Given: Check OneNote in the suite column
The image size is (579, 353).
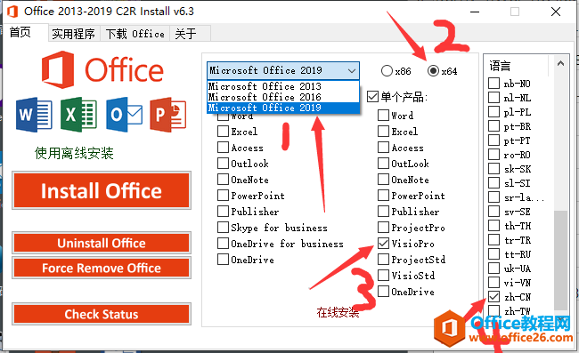Looking at the screenshot, I should point(223,180).
